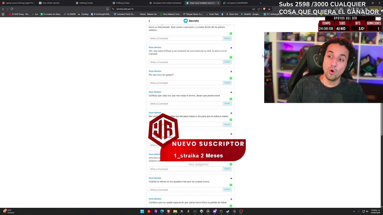Delete the 'Cuando te retires' message

coord(231,178)
